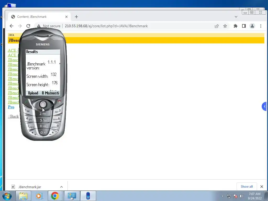The image size is (268, 201).
Task: Tap the 5 jkl key on phone keypad
Action: (43, 120)
